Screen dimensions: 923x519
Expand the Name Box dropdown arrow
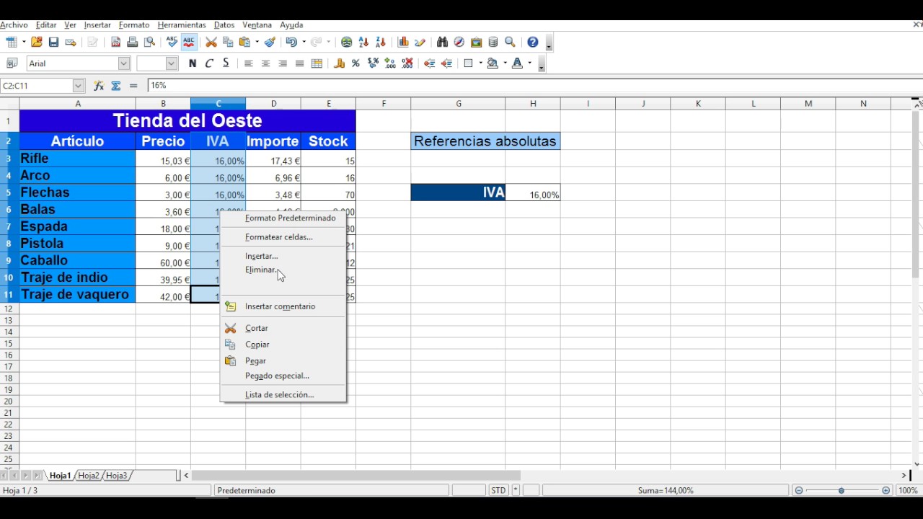pos(79,86)
